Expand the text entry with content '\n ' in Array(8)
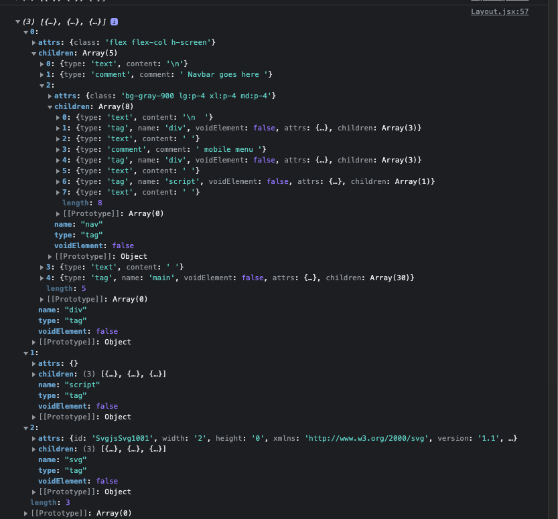 tap(58, 117)
